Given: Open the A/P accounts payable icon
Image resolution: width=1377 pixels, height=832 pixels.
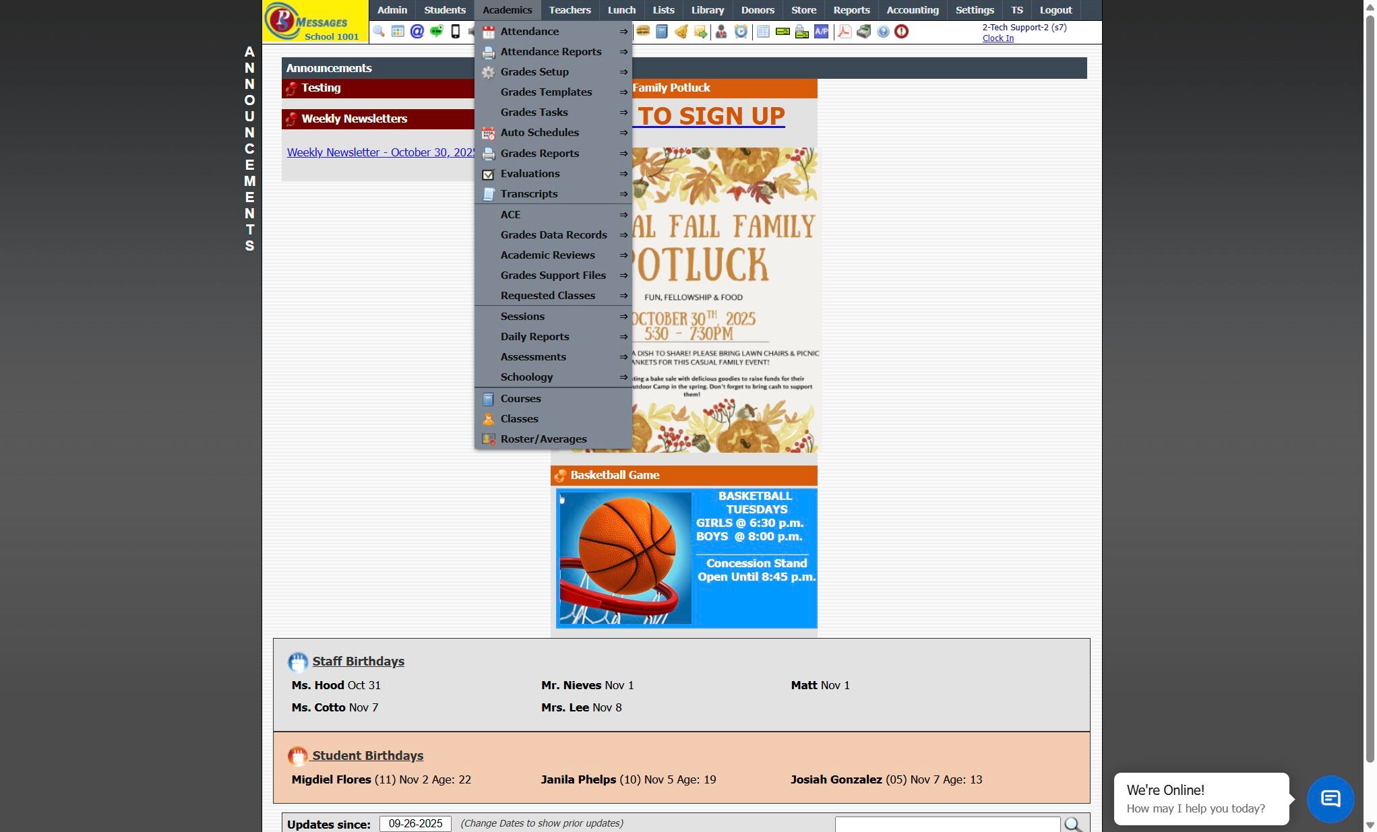Looking at the screenshot, I should (821, 32).
